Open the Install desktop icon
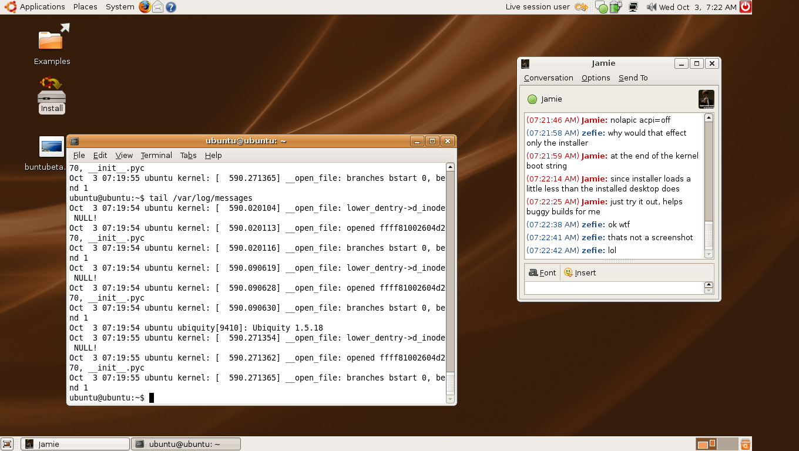Viewport: 799px width, 451px height. tap(52, 95)
